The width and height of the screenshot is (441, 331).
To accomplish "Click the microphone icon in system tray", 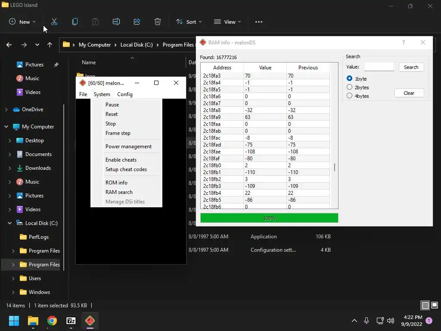I will click(366, 321).
